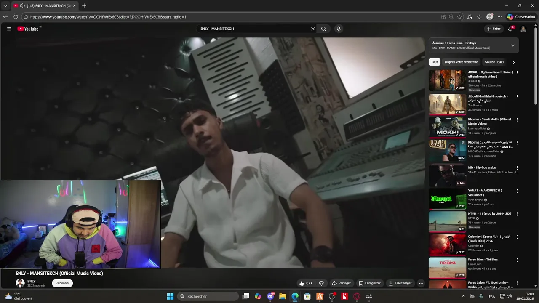Image resolution: width=539 pixels, height=303 pixels.
Task: Open Discord from the taskbar
Action: (x=270, y=296)
